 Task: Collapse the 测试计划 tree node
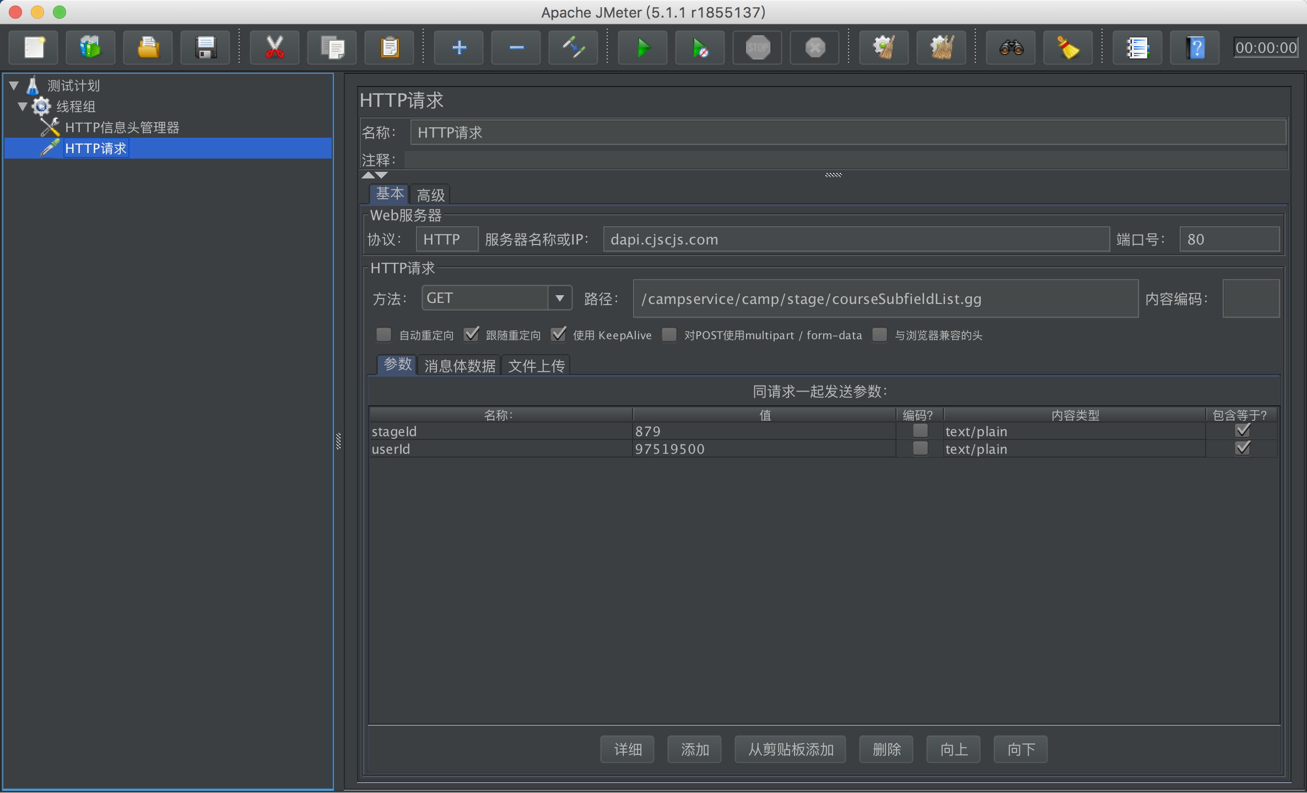14,85
